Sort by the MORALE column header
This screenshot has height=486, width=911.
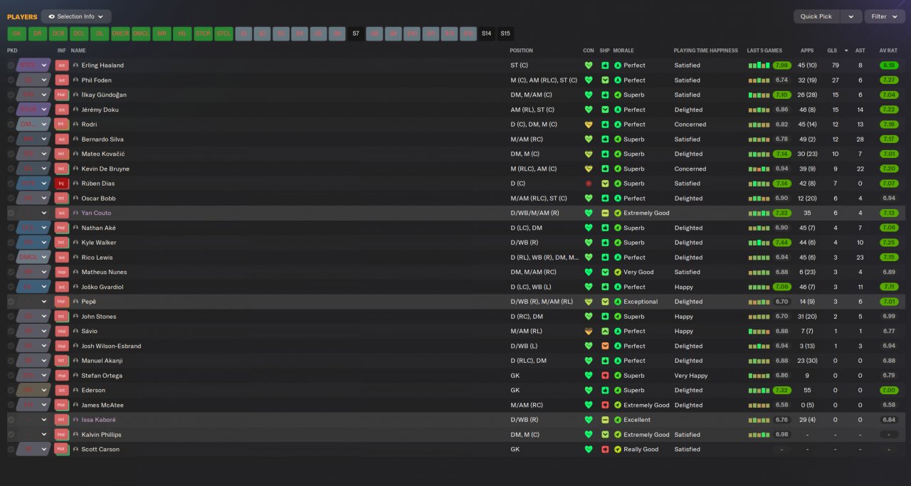[623, 51]
